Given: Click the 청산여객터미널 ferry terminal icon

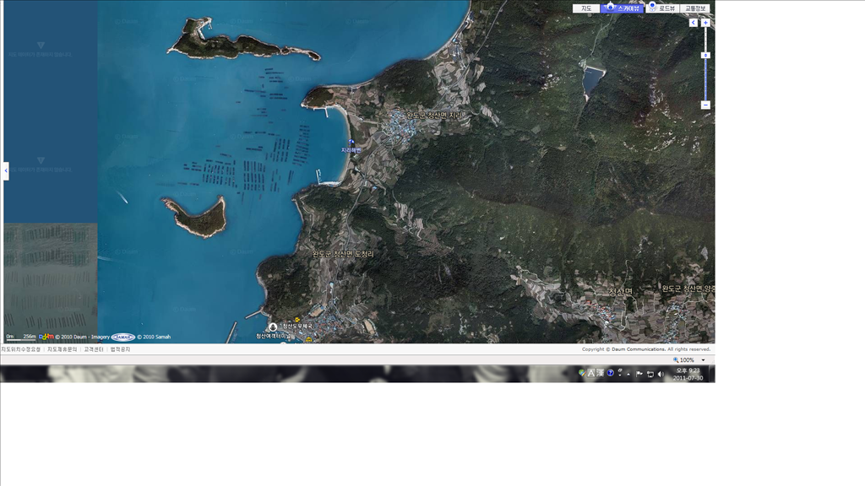Looking at the screenshot, I should click(x=273, y=327).
